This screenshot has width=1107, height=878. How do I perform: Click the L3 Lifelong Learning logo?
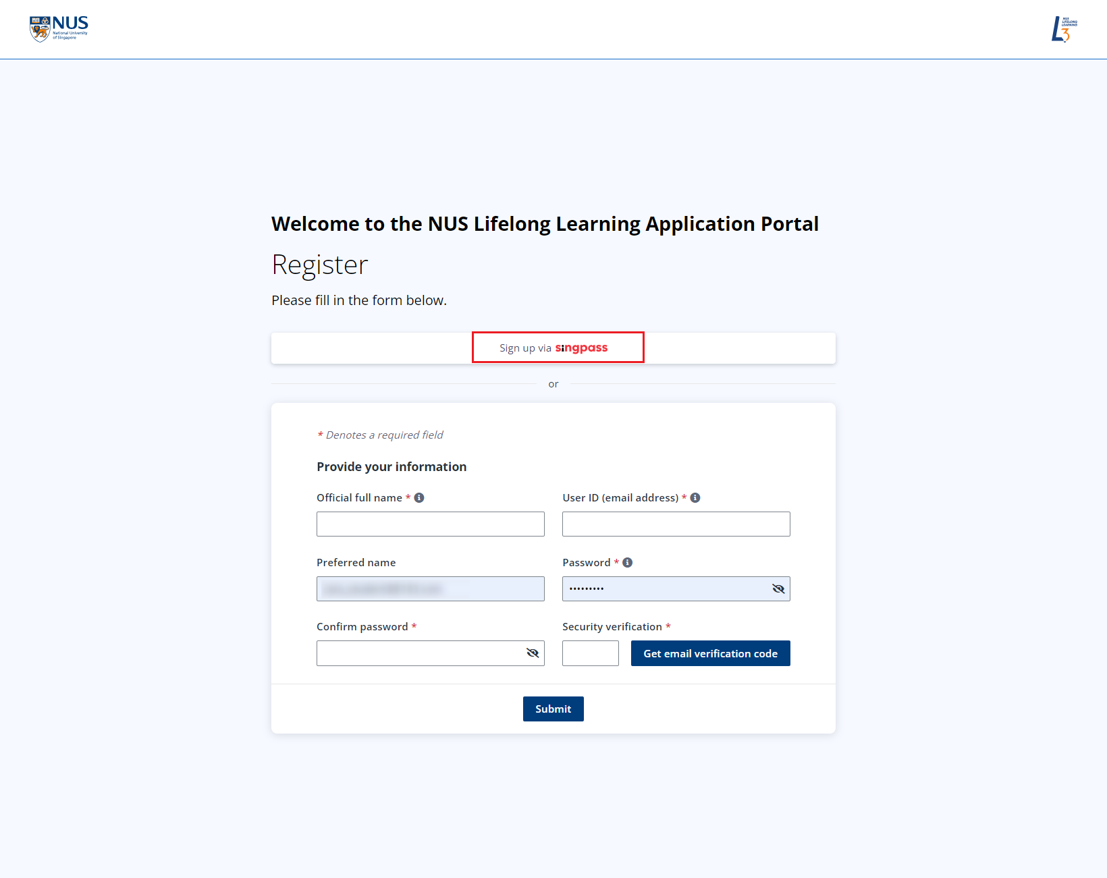point(1064,29)
